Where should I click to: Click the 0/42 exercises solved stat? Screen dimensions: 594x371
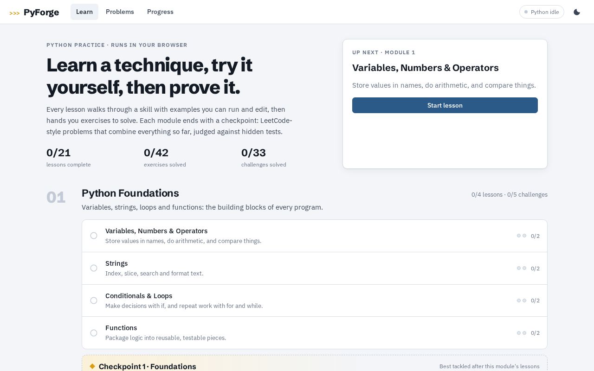[x=165, y=158]
